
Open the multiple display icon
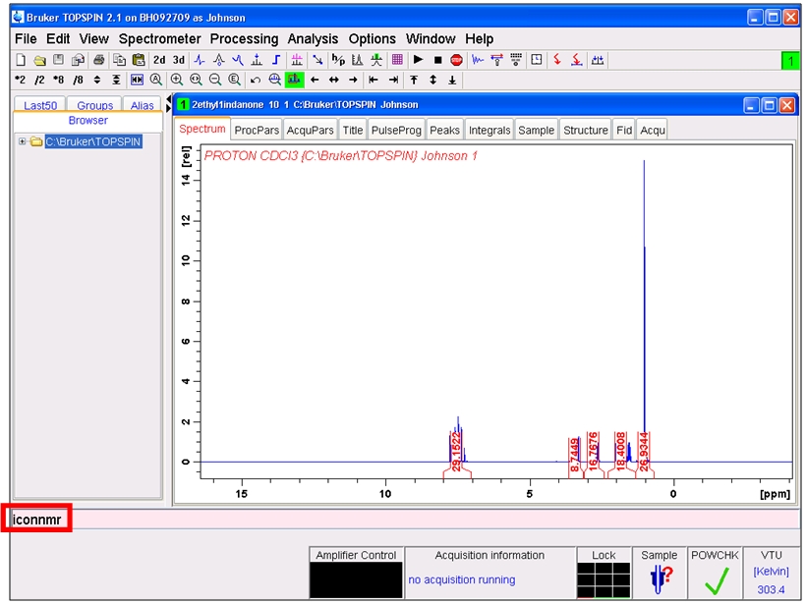click(x=297, y=60)
